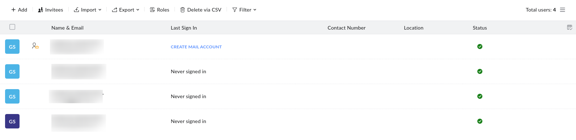Open the Roles page
The image size is (576, 140).
pyautogui.click(x=160, y=10)
